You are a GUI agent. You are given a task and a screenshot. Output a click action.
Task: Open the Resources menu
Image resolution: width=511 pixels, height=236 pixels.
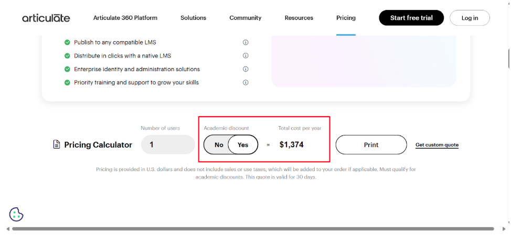pyautogui.click(x=299, y=18)
